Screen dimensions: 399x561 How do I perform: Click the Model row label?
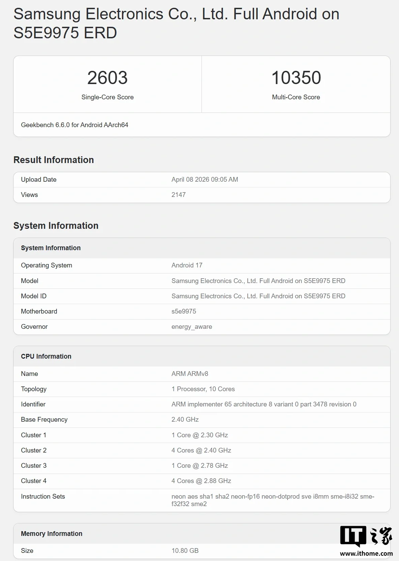point(29,281)
